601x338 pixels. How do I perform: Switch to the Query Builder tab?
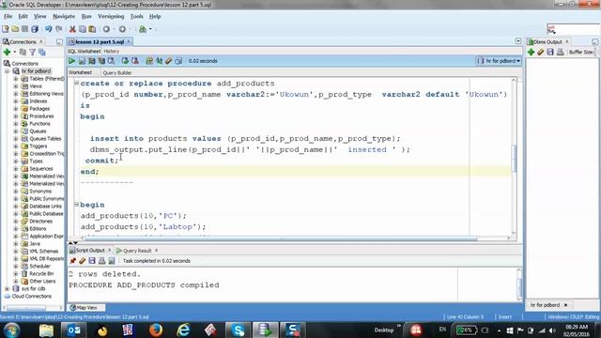(117, 73)
